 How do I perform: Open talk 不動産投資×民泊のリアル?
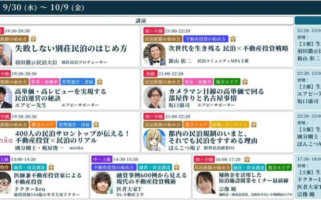point(56,140)
